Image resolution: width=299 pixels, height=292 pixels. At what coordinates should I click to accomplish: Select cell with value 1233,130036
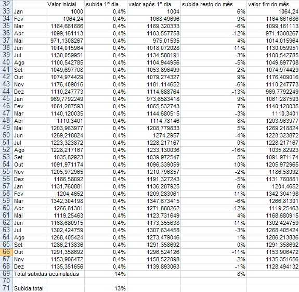point(154,150)
